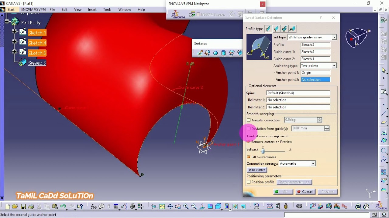Click the Print icon
Image resolution: width=389 pixels, height=218 pixels.
click(31, 206)
